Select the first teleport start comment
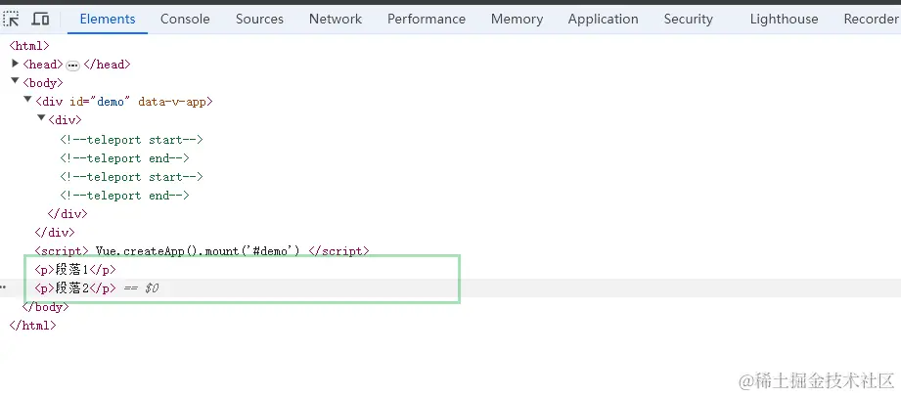Image resolution: width=901 pixels, height=397 pixels. [131, 139]
